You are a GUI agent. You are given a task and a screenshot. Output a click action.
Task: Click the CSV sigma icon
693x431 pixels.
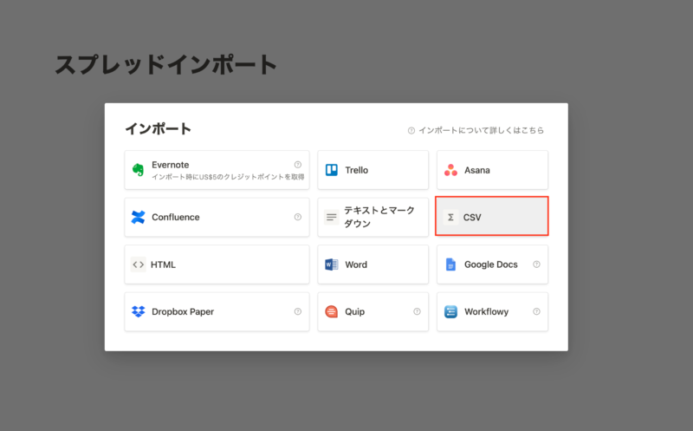pos(450,218)
